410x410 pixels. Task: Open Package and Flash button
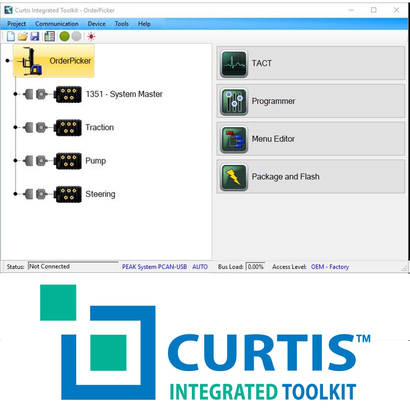[311, 177]
